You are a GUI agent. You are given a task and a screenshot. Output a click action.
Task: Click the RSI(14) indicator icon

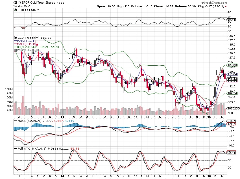click(15, 10)
